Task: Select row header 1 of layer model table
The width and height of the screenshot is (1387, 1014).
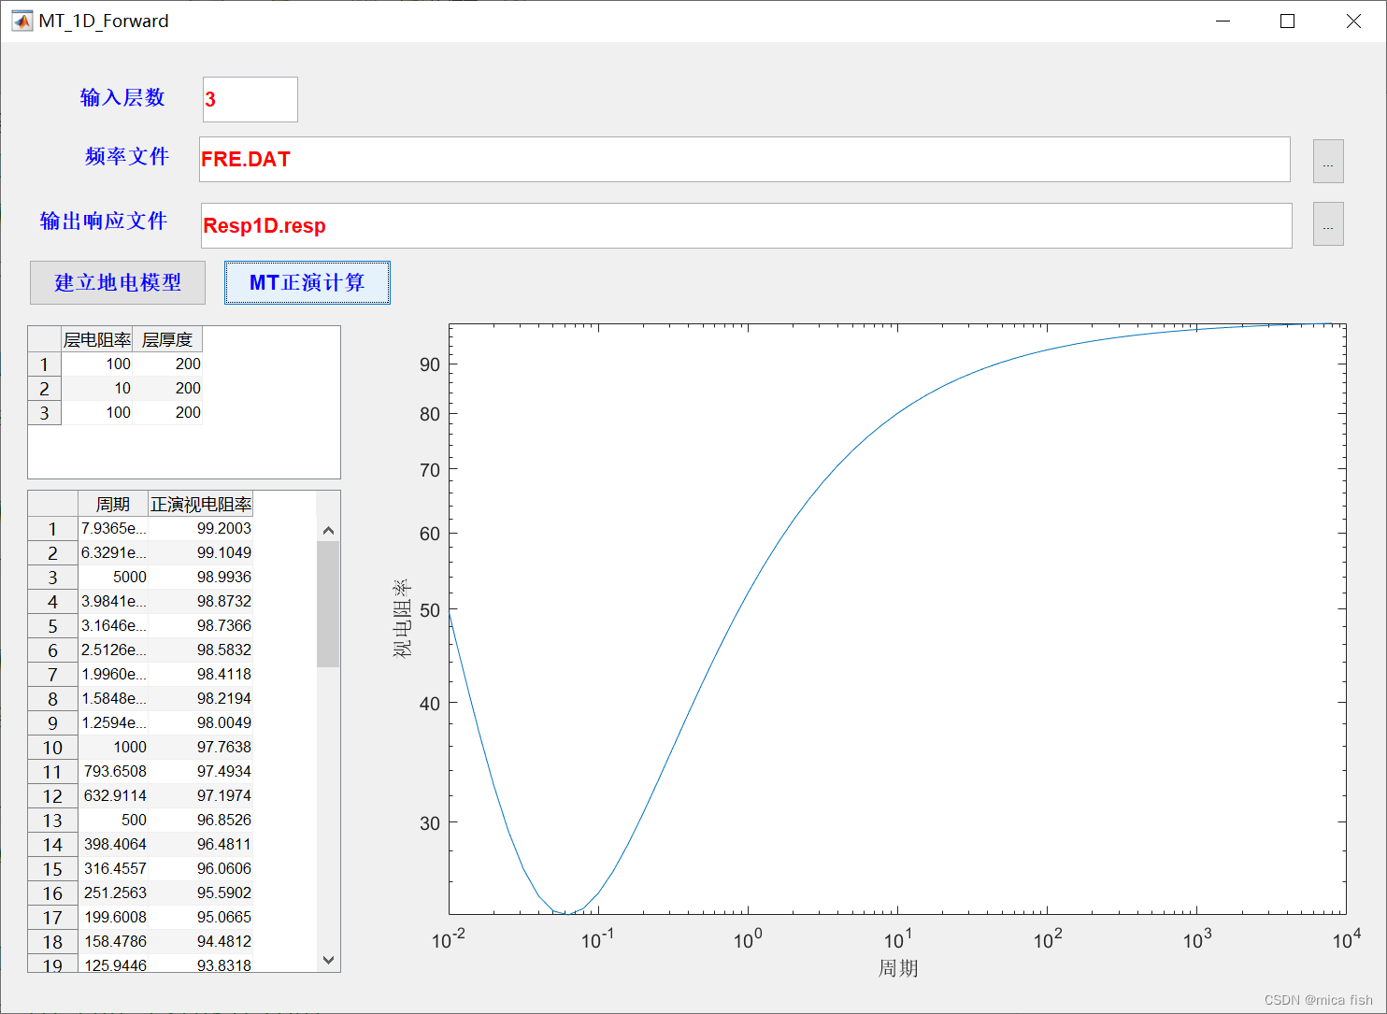Action: (x=45, y=364)
